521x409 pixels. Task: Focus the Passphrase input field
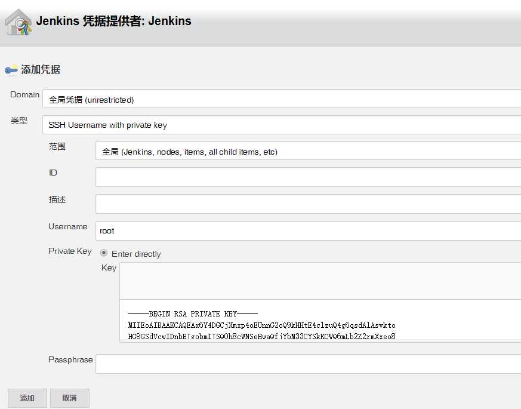308,364
